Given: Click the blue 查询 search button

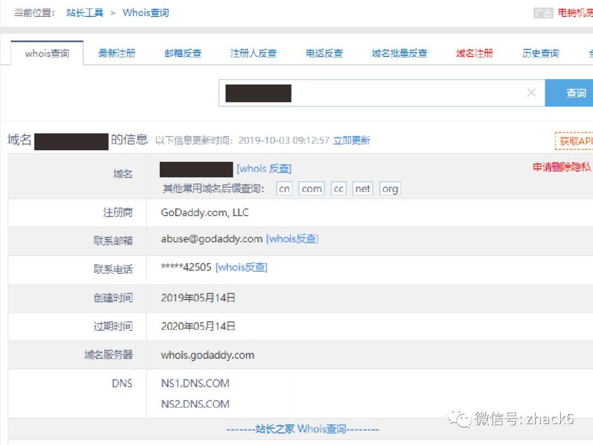Looking at the screenshot, I should tap(577, 93).
